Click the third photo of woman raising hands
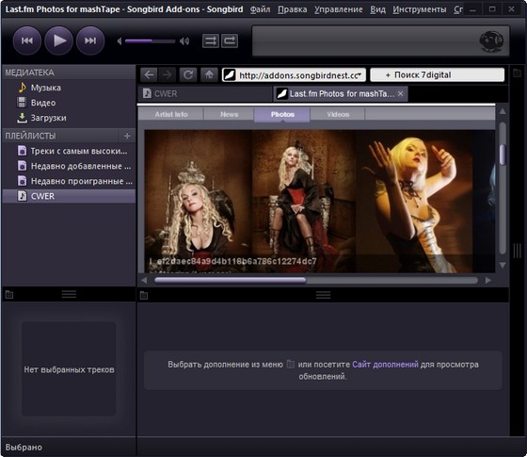The height and width of the screenshot is (457, 527). click(x=414, y=201)
